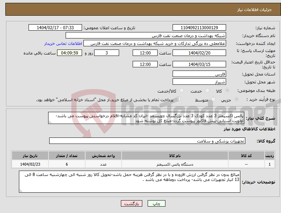Click the جزئیات اطلاعات نیاز page header
This screenshot has width=281, height=213.
(x=255, y=10)
